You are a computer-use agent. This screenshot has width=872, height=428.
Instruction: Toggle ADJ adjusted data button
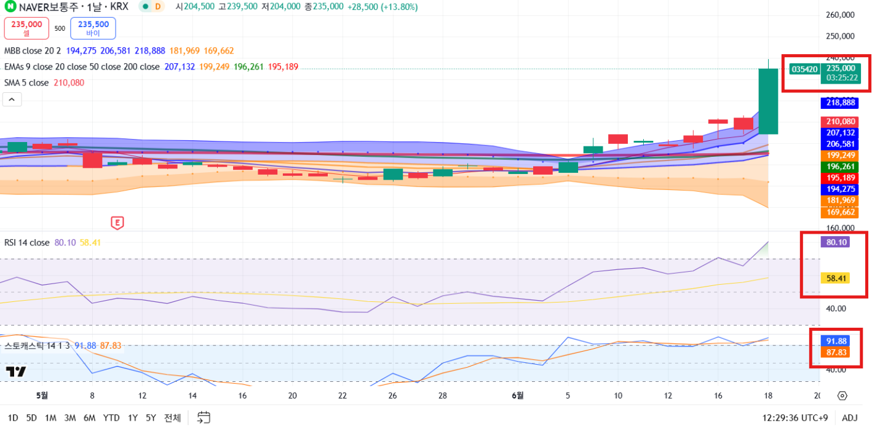point(849,418)
